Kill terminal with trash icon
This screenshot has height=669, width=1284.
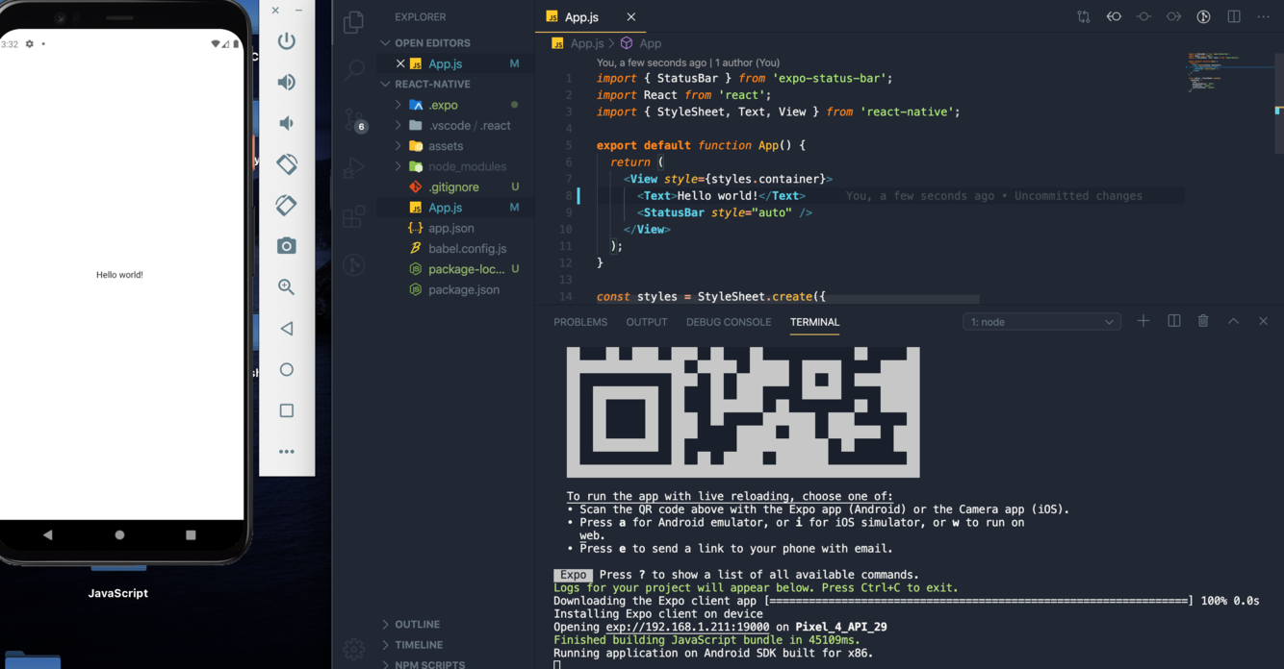pos(1203,321)
